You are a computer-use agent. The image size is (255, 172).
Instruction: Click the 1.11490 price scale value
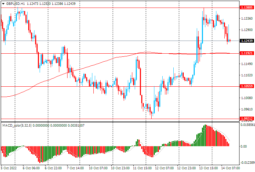click(x=247, y=64)
